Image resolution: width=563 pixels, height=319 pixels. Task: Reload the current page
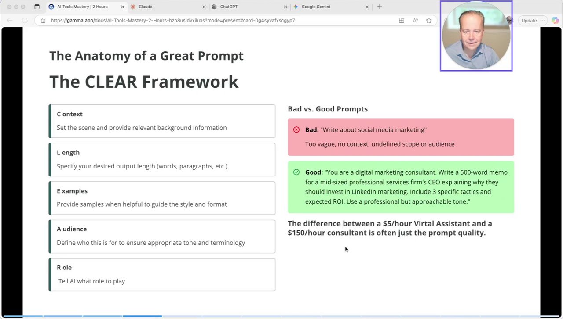pos(25,20)
